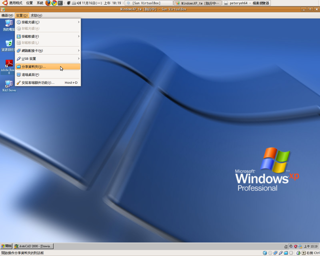Click the monitor icon beside 遠端桌面

coord(19,75)
